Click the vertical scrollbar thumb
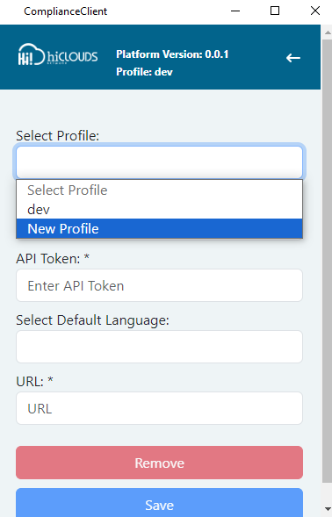The height and width of the screenshot is (517, 332). [327, 261]
